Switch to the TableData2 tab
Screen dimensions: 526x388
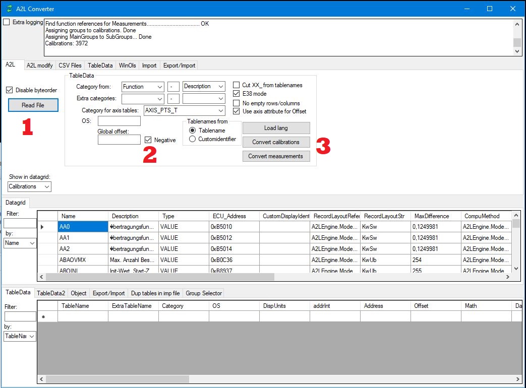[x=51, y=293]
